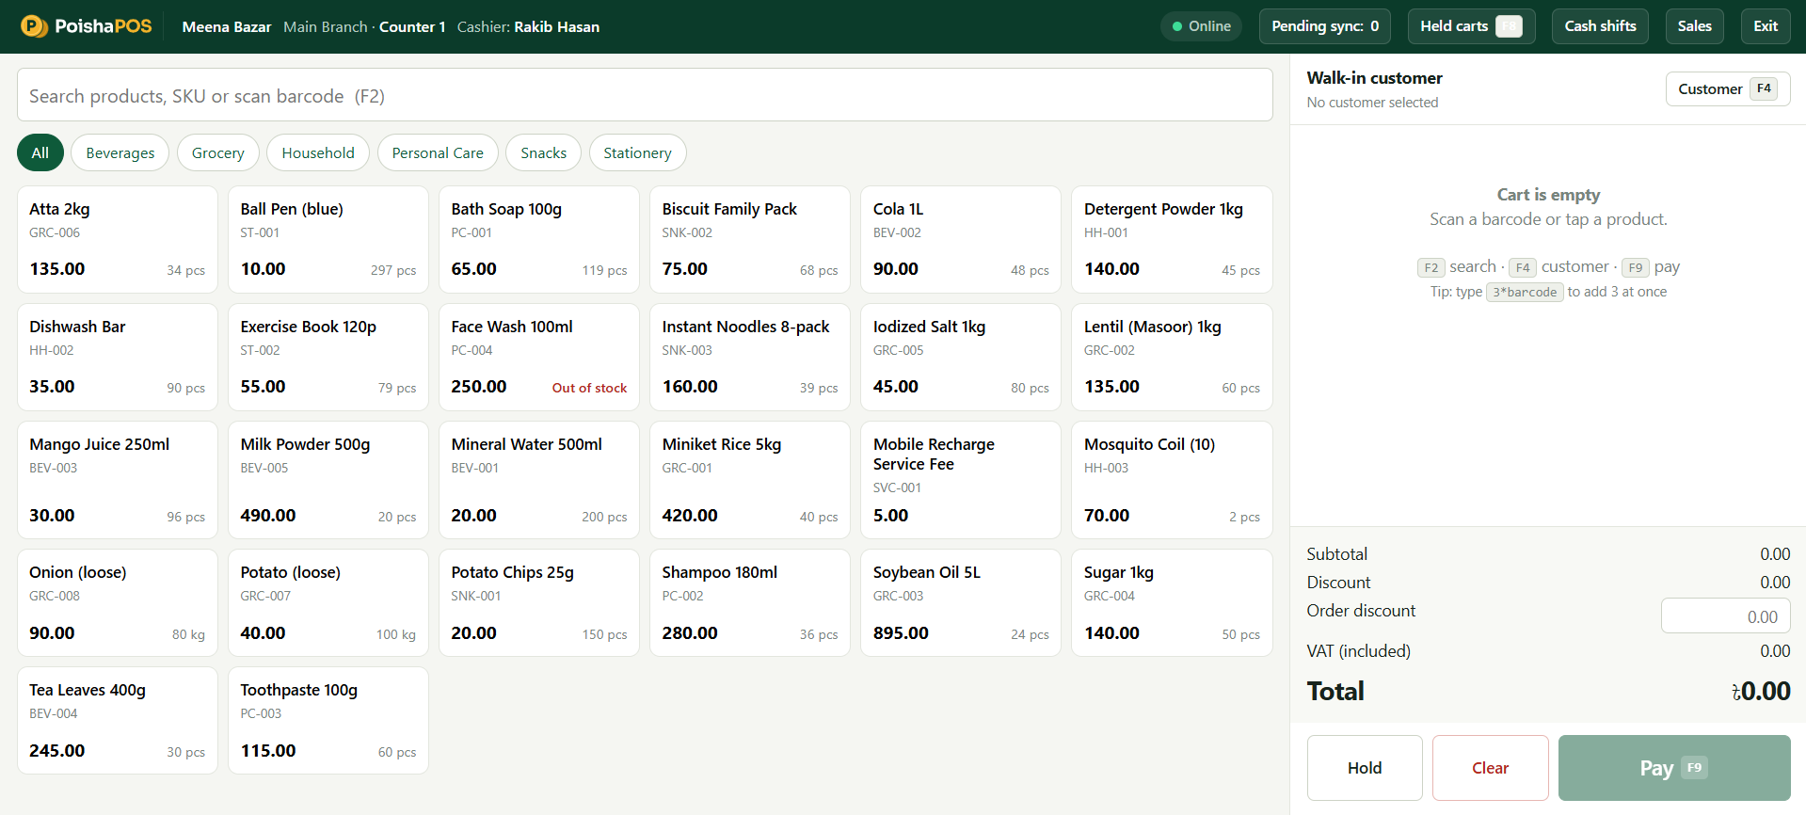The image size is (1806, 815).
Task: Add Mosquito Coil (10) to cart
Action: [1172, 480]
